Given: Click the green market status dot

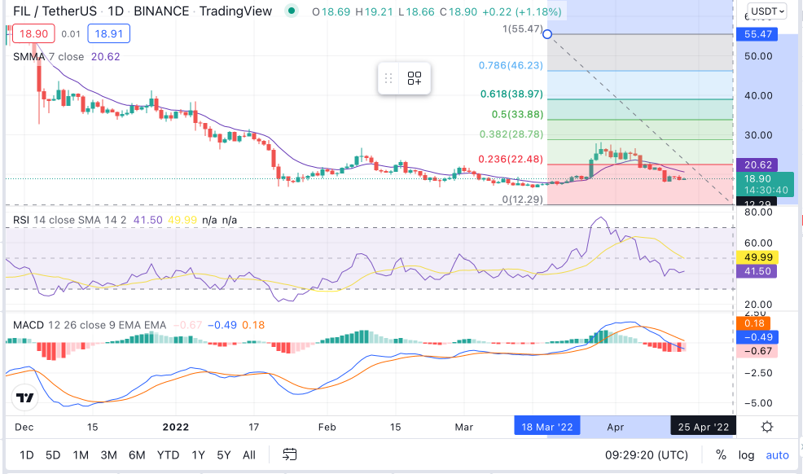Looking at the screenshot, I should [x=292, y=11].
